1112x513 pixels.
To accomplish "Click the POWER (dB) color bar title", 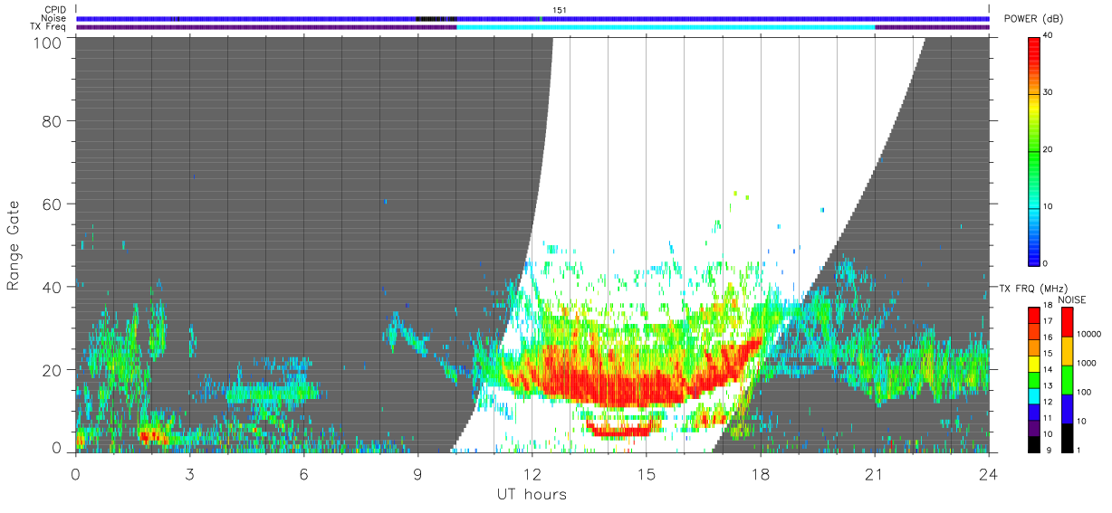I will click(x=1033, y=19).
